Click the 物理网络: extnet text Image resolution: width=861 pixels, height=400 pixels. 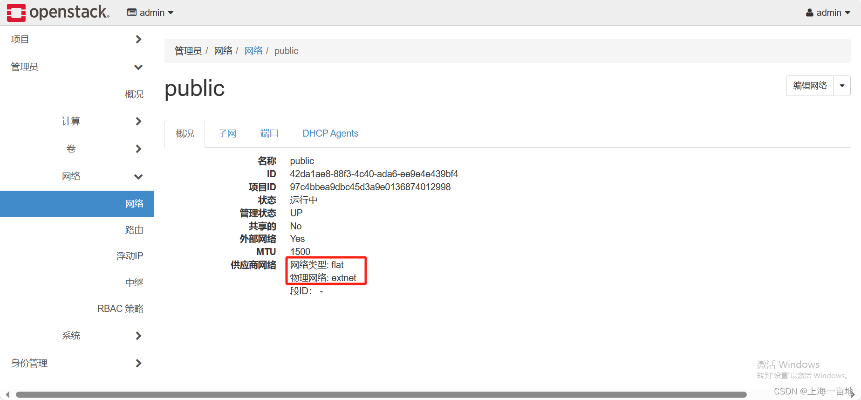point(323,278)
